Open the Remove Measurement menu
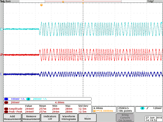The width and height of the screenshot is (163, 122). pyautogui.click(x=31, y=118)
